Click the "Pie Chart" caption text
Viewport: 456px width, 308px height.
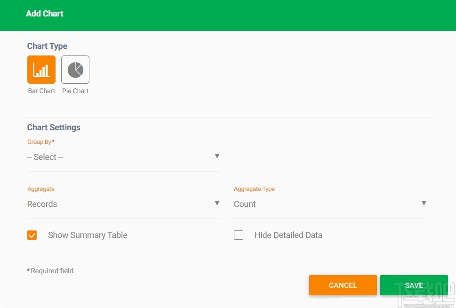(75, 91)
